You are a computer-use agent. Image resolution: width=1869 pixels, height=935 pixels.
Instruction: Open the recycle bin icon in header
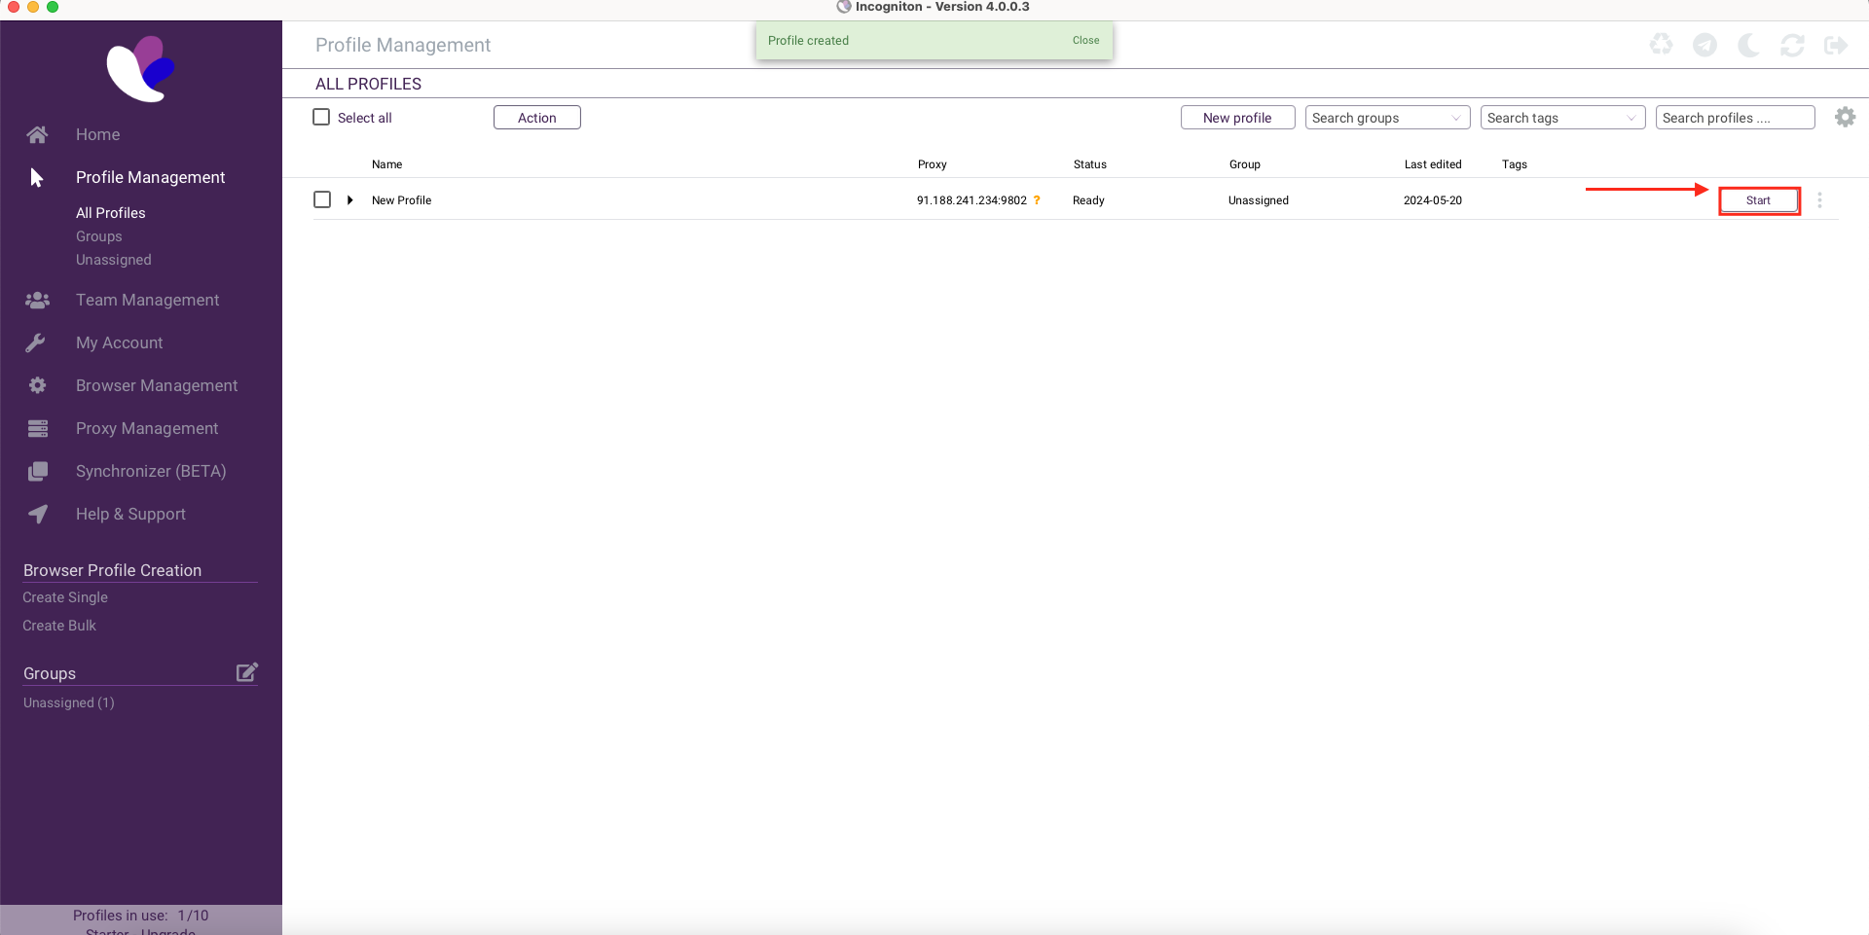point(1661,45)
